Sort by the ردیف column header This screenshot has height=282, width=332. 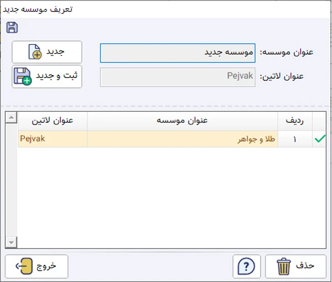click(294, 121)
